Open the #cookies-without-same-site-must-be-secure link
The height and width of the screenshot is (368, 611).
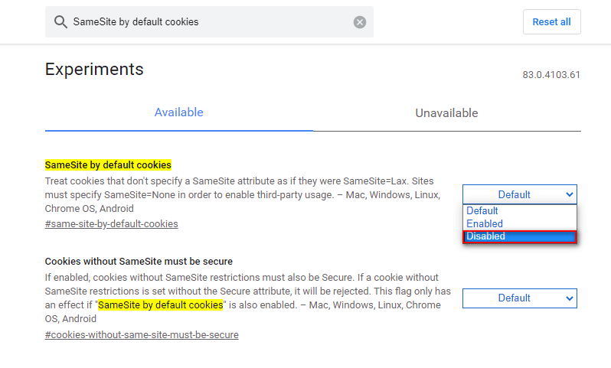pos(142,334)
